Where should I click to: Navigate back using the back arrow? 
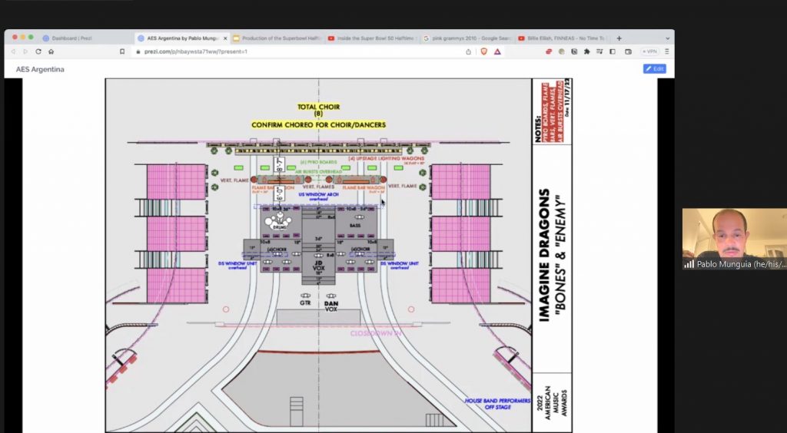(x=13, y=51)
